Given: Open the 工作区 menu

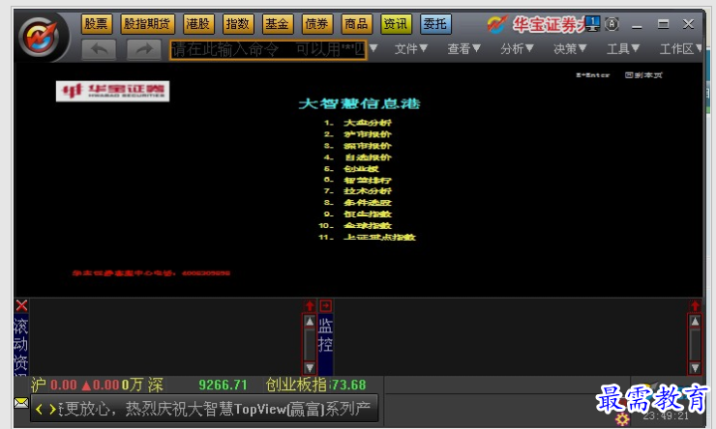Looking at the screenshot, I should tap(681, 48).
